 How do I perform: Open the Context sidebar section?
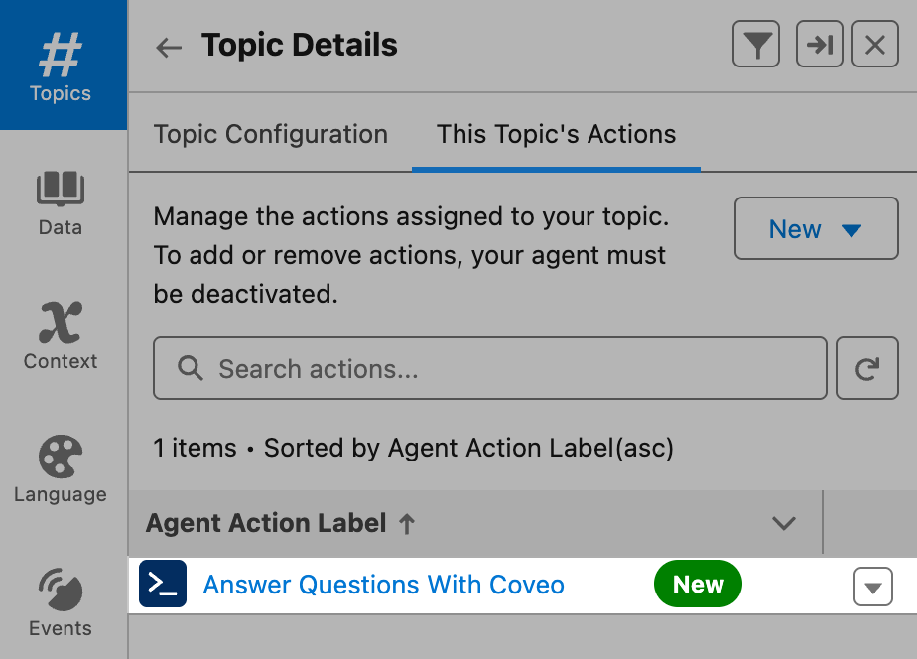61,335
